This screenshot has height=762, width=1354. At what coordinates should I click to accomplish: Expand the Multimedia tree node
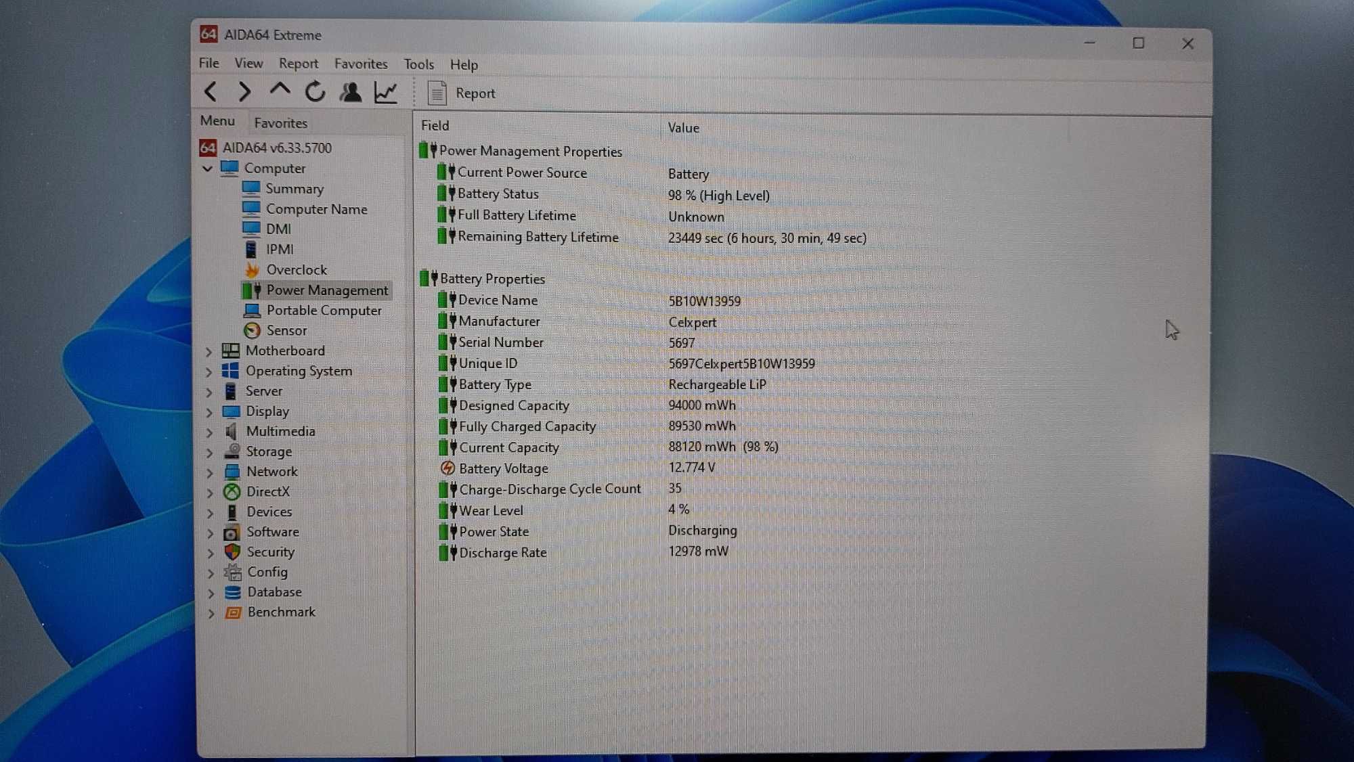(x=209, y=432)
